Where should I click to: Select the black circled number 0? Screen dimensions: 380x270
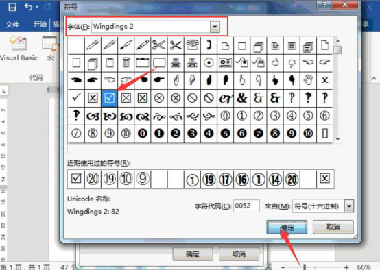143,134
